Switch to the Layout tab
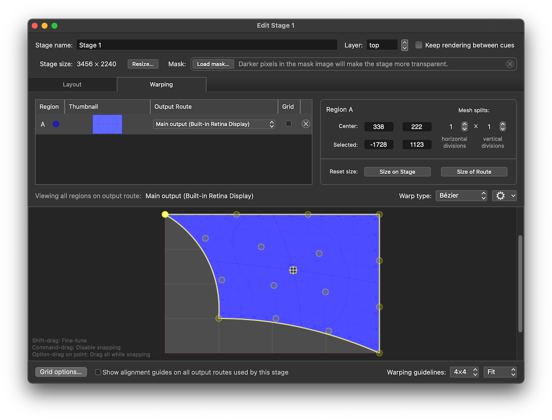This screenshot has height=420, width=552. point(72,84)
